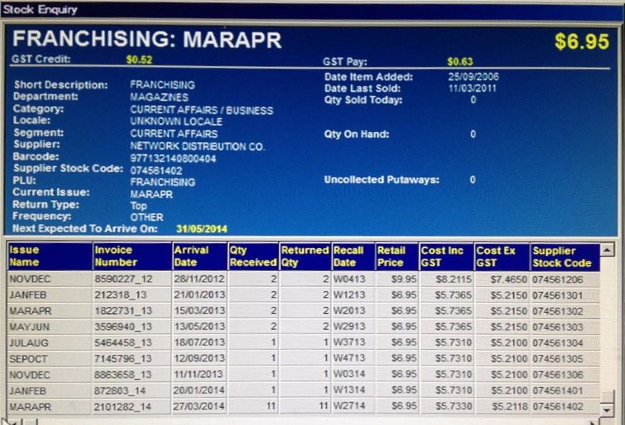The image size is (625, 425).
Task: Sort by Arrival Date column header
Action: (x=199, y=257)
